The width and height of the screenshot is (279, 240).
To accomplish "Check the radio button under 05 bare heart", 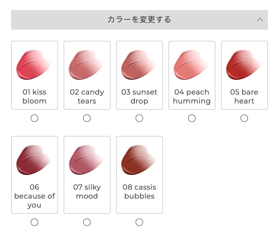I will click(244, 118).
